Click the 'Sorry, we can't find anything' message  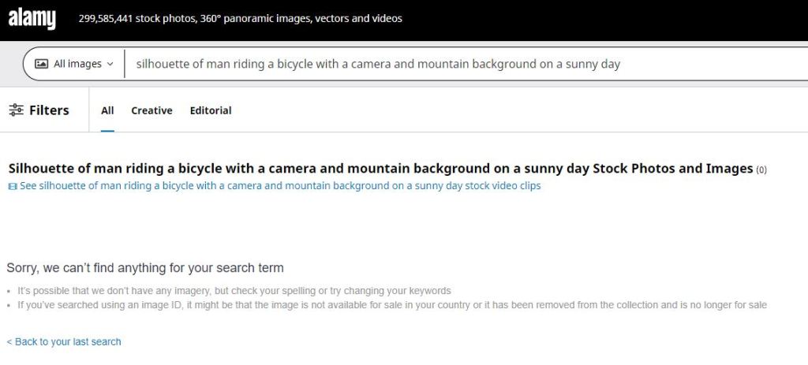point(145,268)
